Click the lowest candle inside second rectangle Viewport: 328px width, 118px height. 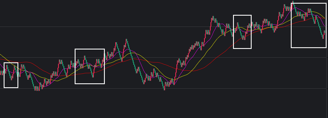(93, 75)
